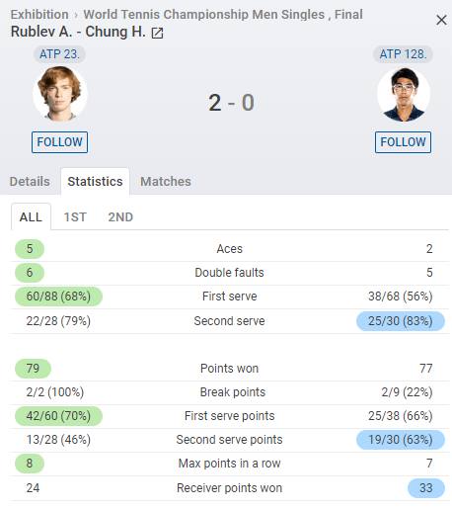Select the Statistics tab
The height and width of the screenshot is (509, 452).
click(x=95, y=181)
